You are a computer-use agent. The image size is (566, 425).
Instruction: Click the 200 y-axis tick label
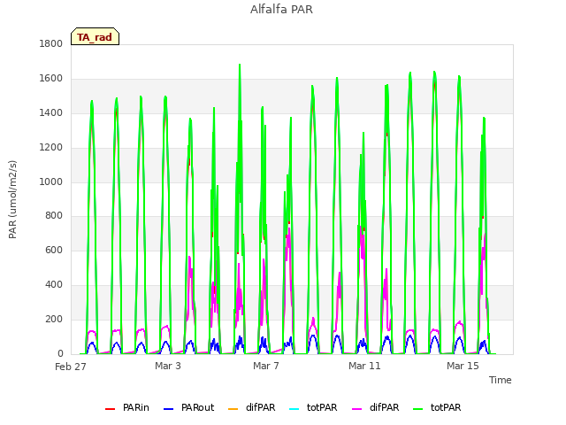[54, 319]
